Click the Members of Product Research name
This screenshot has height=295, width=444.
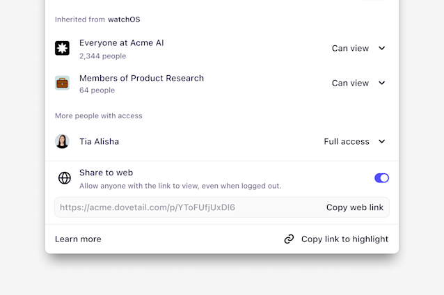141,78
